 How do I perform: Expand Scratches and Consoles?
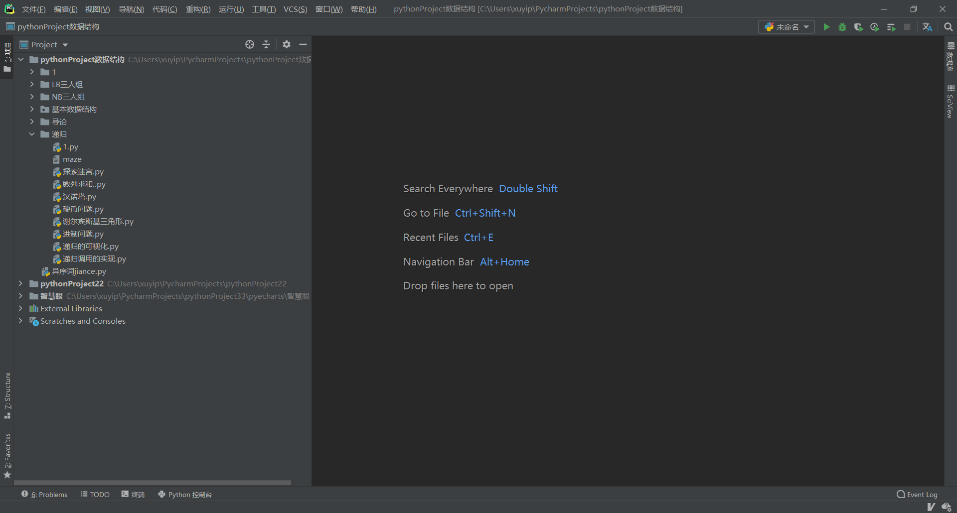pyautogui.click(x=20, y=321)
